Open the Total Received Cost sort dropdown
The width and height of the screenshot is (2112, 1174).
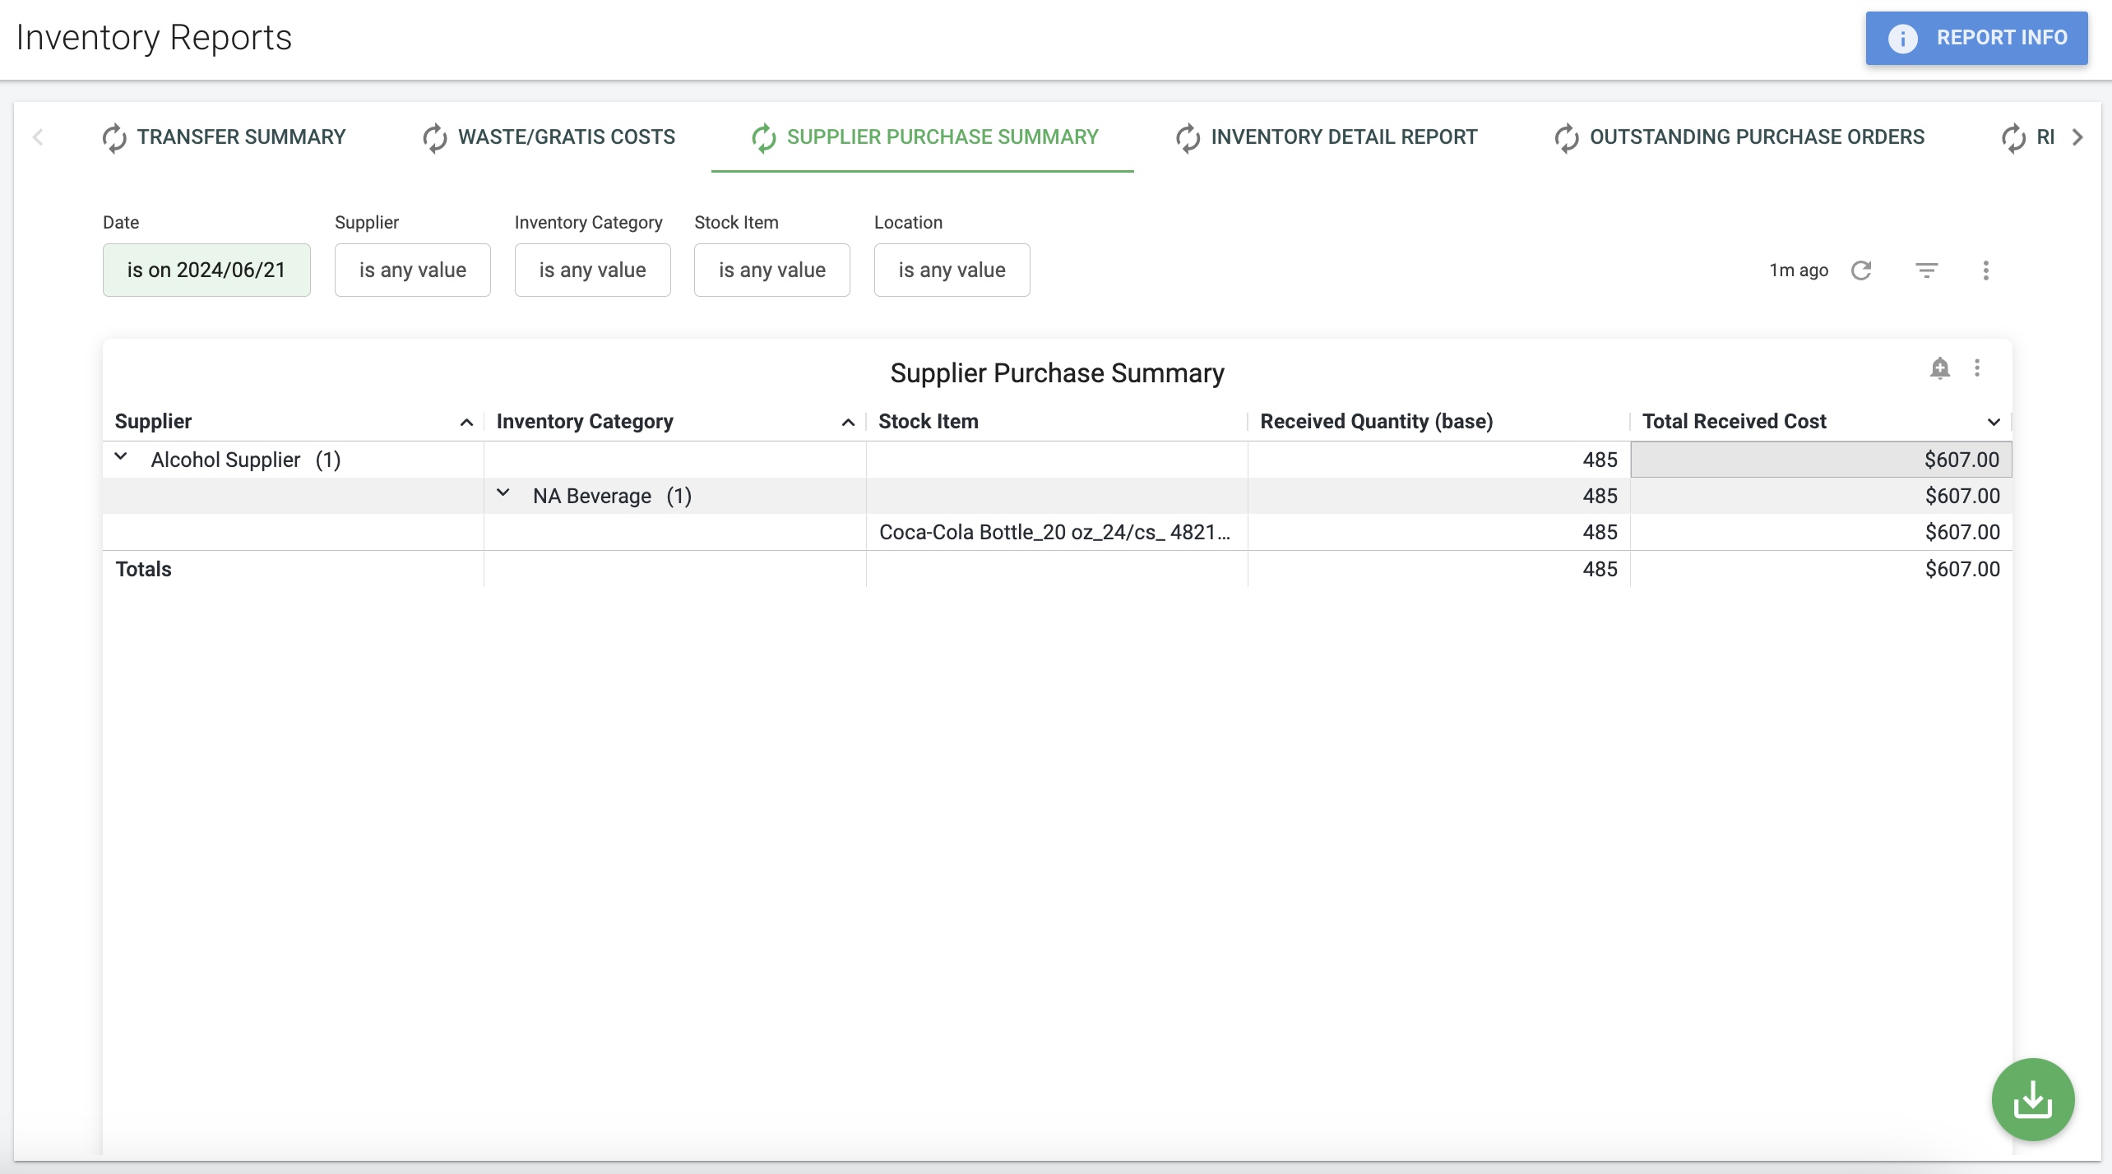[1993, 421]
